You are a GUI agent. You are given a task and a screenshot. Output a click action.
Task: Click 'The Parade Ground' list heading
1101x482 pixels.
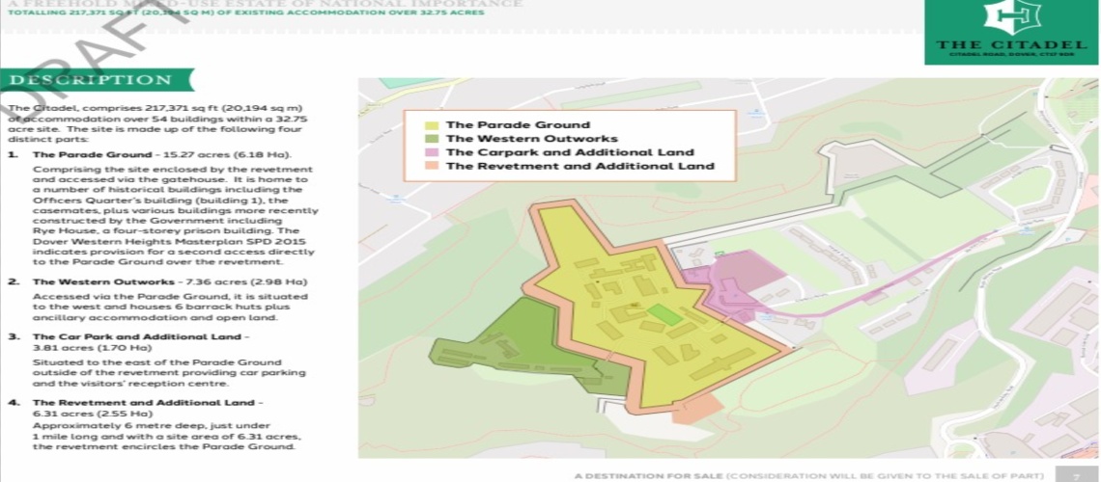point(89,154)
